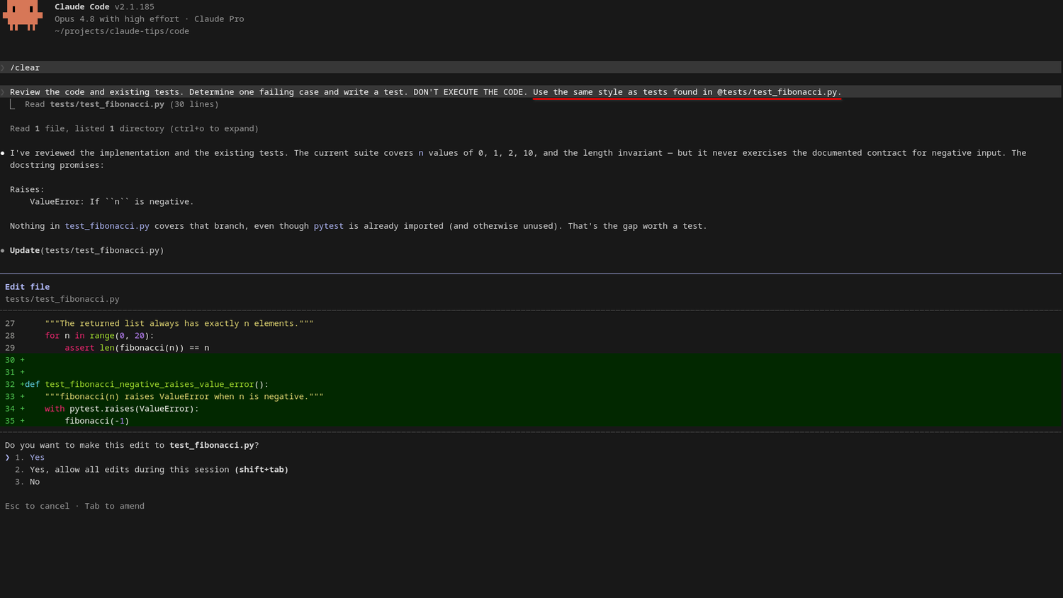Screen dimensions: 1063x598
Task: Click the Esc to cancel hint
Action: click(37, 506)
